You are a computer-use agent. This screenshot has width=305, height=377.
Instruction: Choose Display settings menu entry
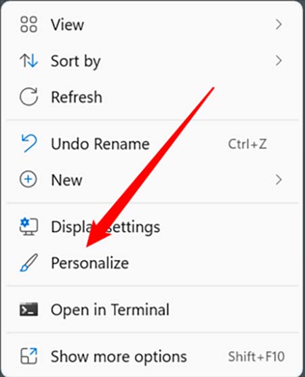(x=152, y=227)
